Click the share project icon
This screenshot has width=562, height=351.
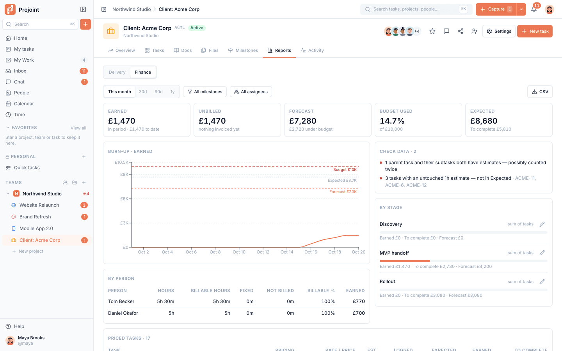pos(461,31)
